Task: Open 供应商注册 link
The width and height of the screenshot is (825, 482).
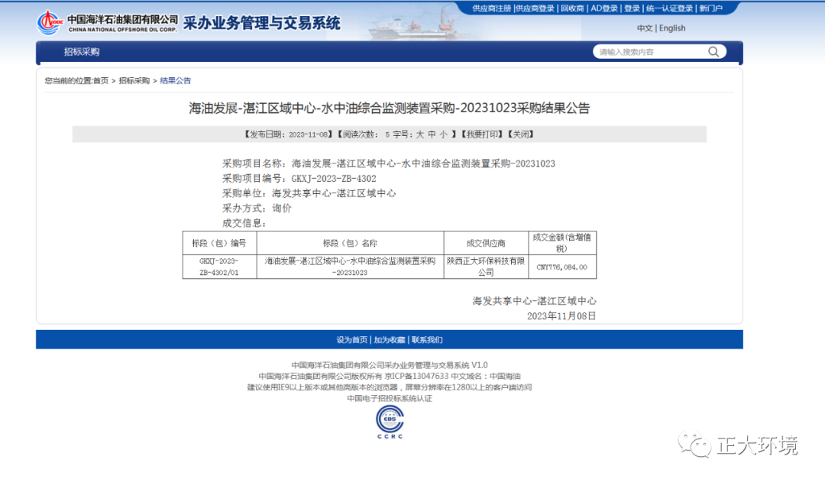Action: click(x=492, y=8)
